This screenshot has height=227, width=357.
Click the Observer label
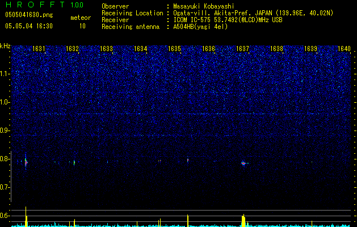click(x=115, y=6)
